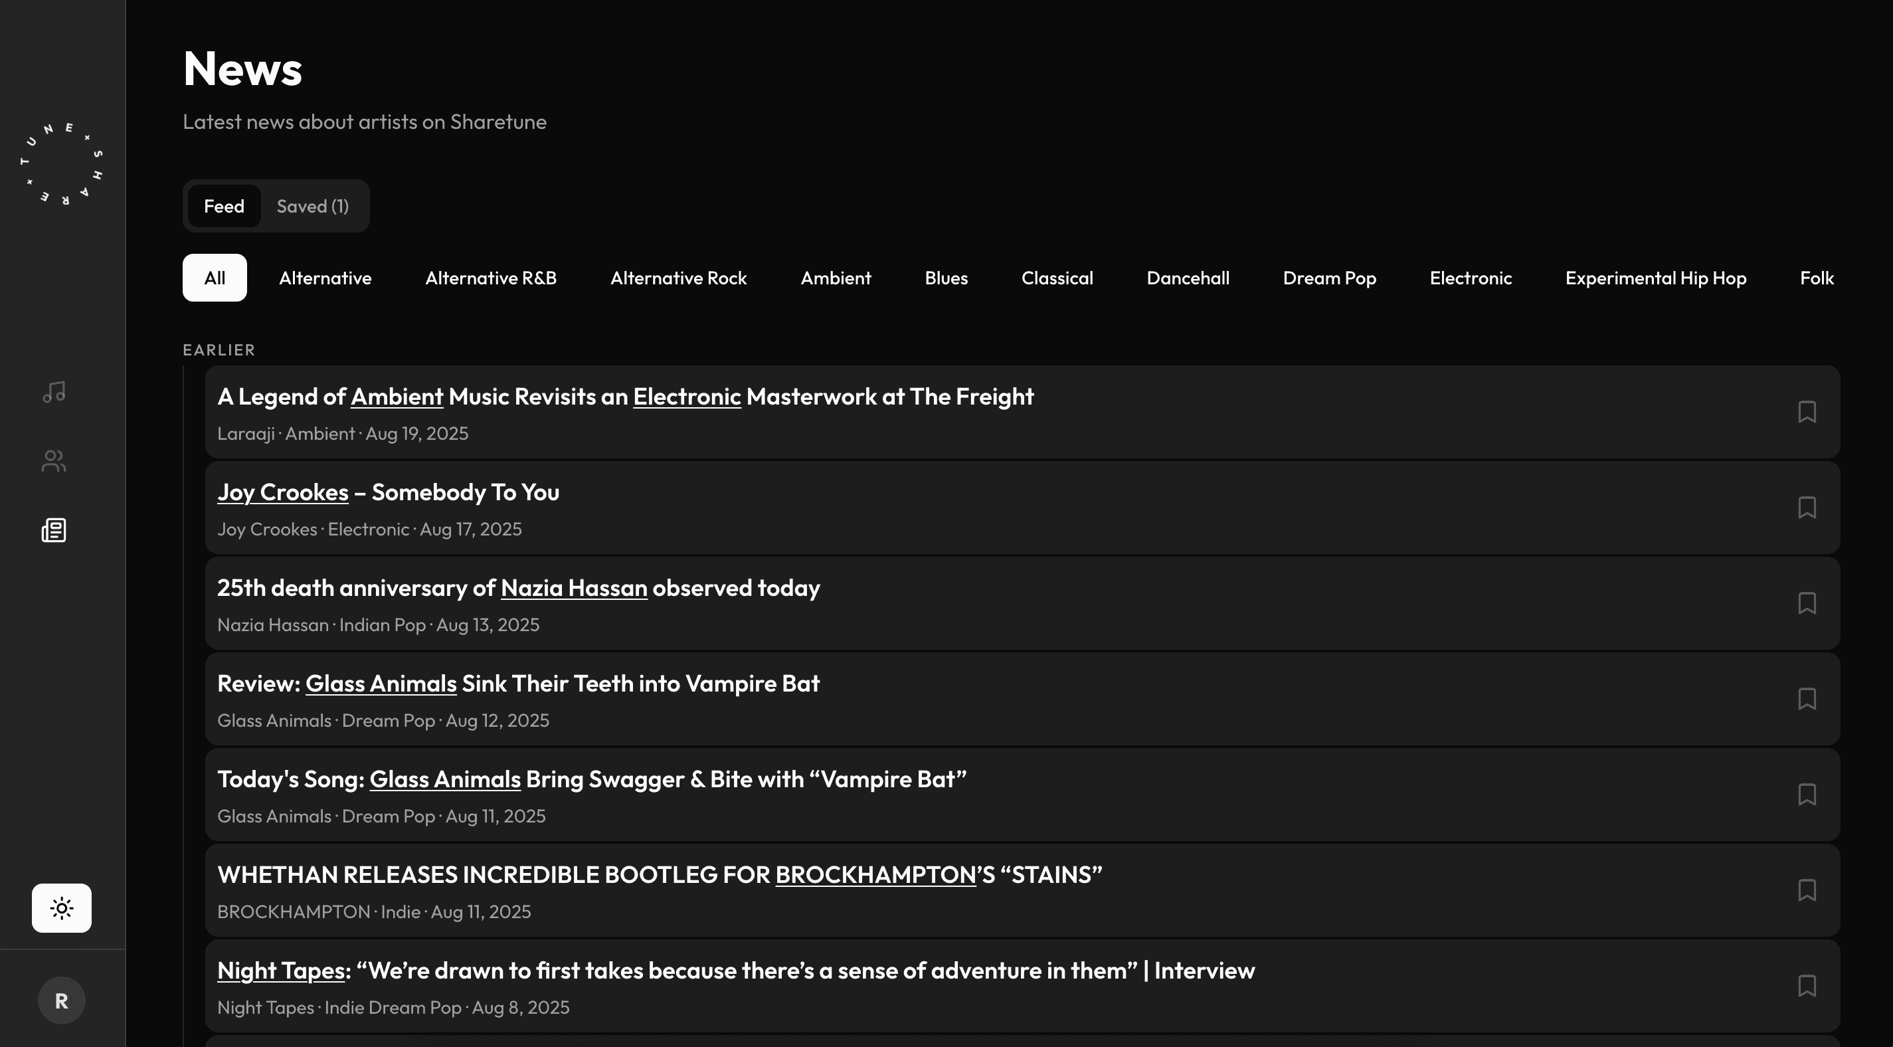
Task: Open Night Tapes link in headline
Action: [x=281, y=971]
